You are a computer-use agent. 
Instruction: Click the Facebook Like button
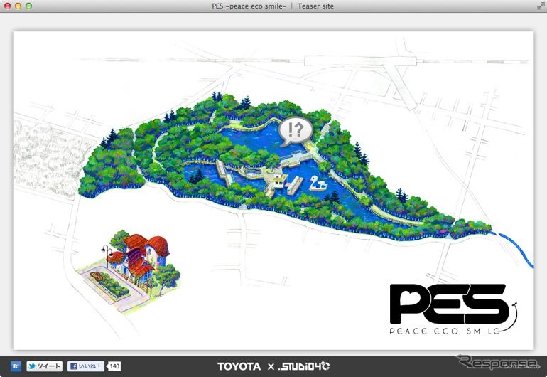coord(86,366)
